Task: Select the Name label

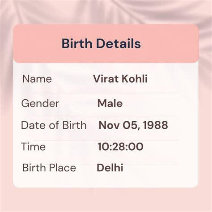Action: [x=37, y=79]
